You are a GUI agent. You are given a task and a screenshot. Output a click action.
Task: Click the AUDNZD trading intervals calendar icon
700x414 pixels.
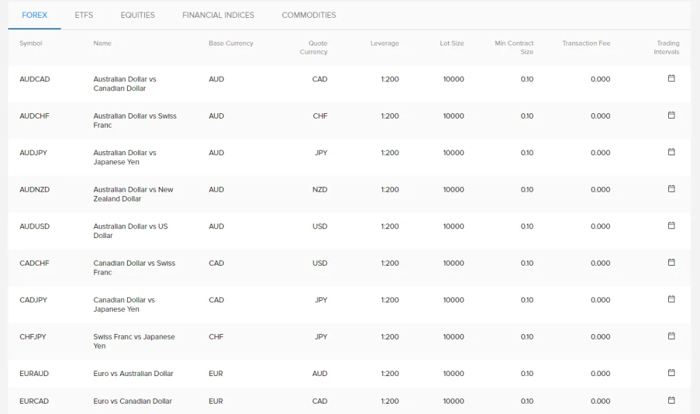tap(671, 189)
